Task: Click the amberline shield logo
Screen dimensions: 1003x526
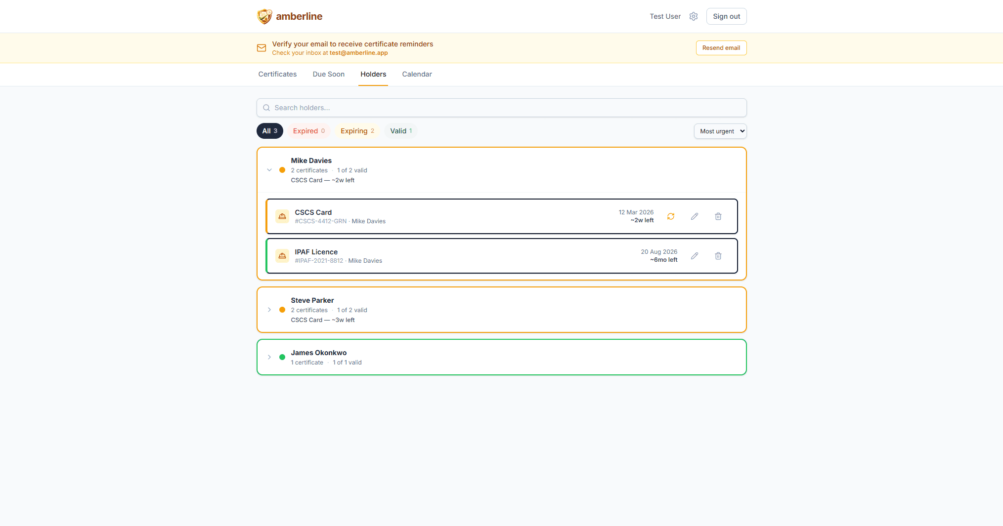Action: click(264, 16)
